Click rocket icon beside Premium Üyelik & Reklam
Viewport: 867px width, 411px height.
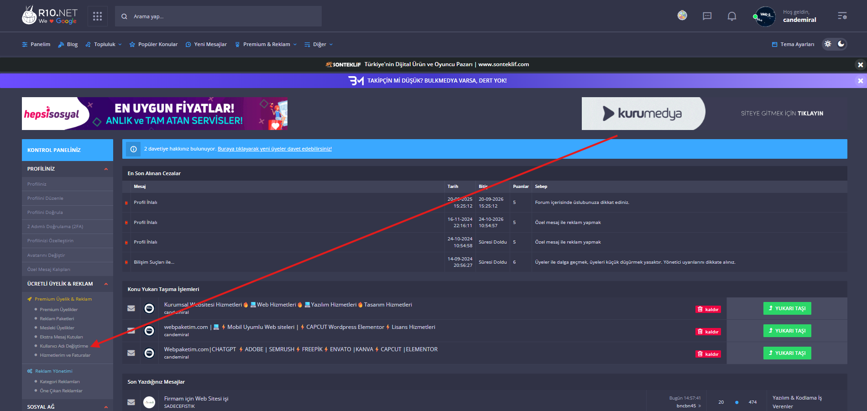(30, 299)
